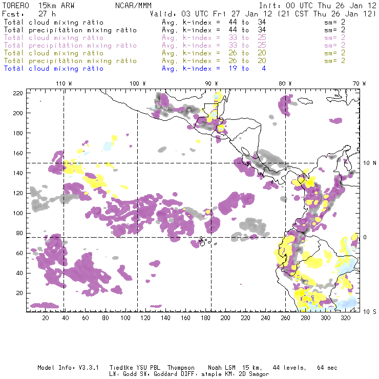
Task: Click the "0" equator latitude label
Action: 365,237
